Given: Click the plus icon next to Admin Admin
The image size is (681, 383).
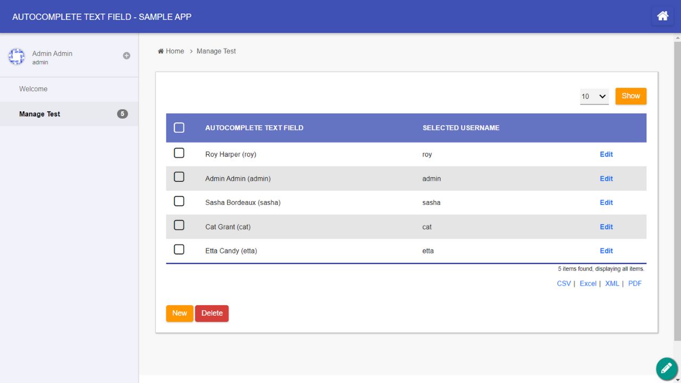Looking at the screenshot, I should coord(126,55).
